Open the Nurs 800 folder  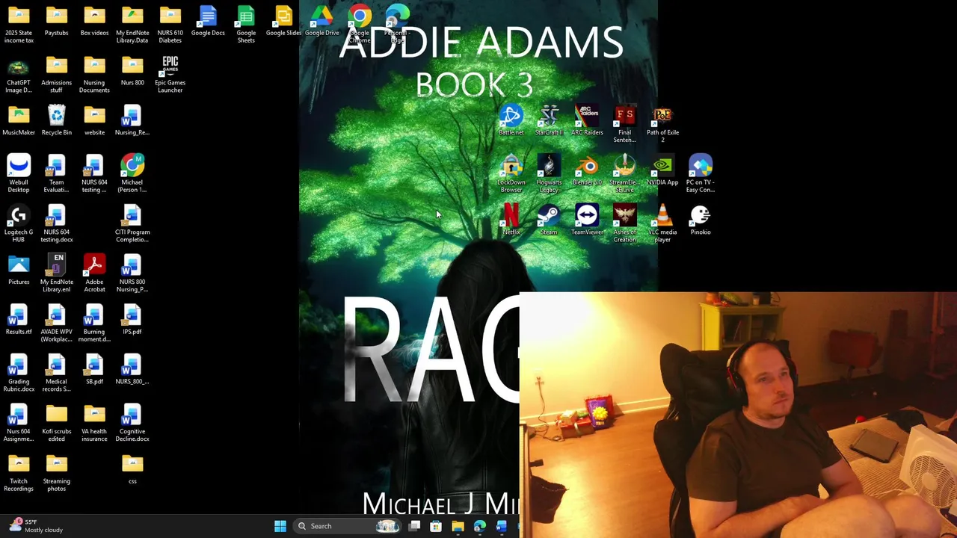(132, 71)
